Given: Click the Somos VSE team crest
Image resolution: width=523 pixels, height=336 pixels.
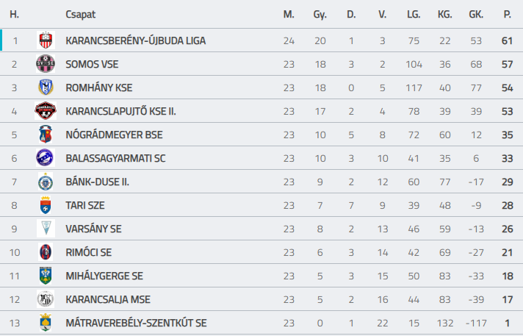Looking at the screenshot, I should coord(46,64).
